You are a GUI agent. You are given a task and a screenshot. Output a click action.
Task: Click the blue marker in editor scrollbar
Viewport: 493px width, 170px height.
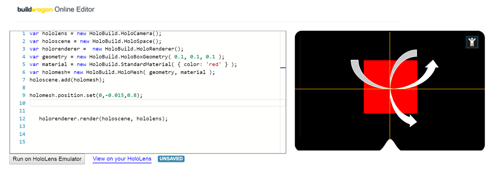point(283,67)
